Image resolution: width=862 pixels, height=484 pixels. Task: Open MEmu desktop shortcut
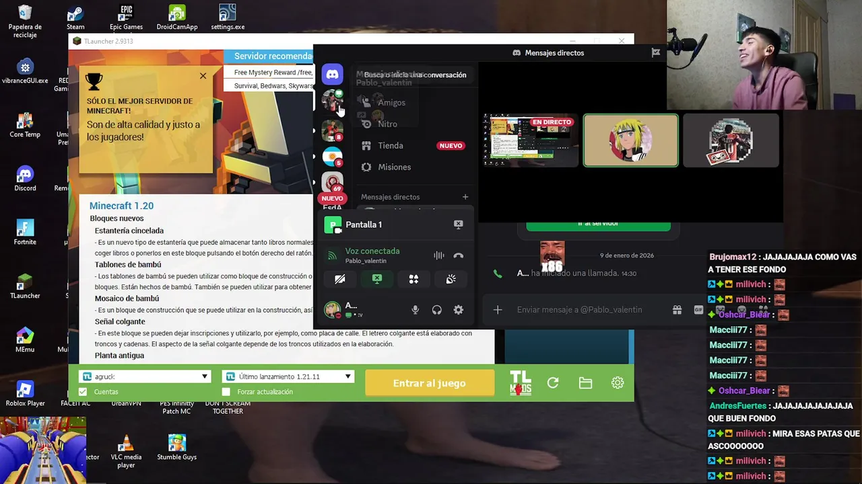(x=25, y=340)
